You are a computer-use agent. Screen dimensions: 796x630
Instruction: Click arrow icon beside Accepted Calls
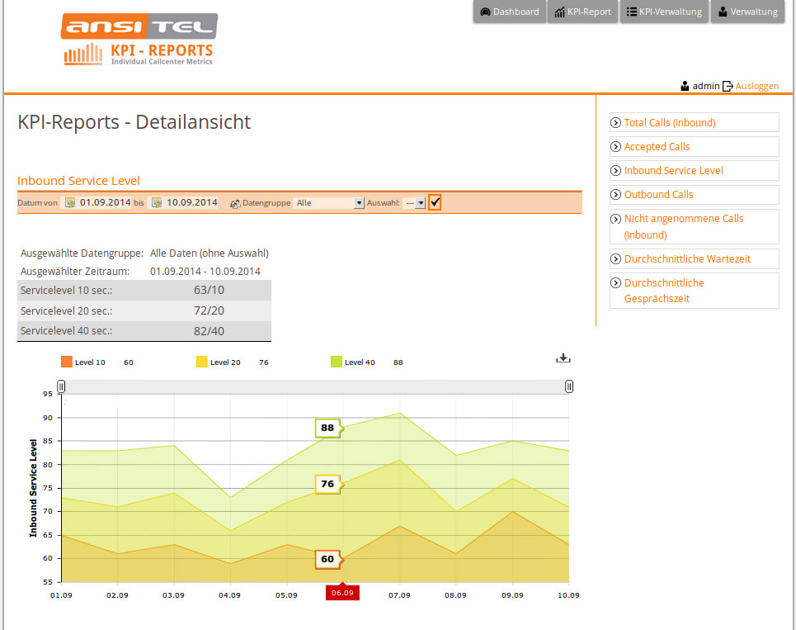(x=616, y=147)
